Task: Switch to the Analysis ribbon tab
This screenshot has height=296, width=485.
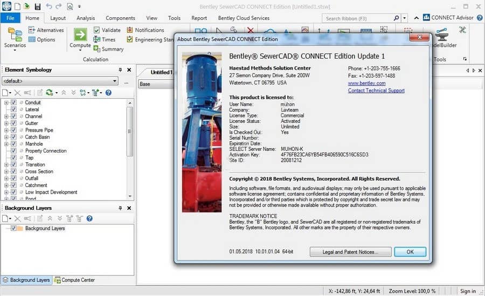Action: pyautogui.click(x=86, y=18)
